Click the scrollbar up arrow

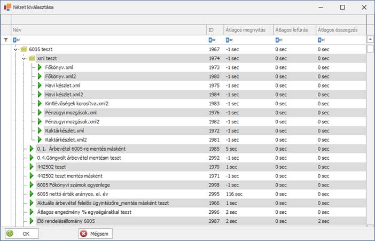tap(370, 40)
